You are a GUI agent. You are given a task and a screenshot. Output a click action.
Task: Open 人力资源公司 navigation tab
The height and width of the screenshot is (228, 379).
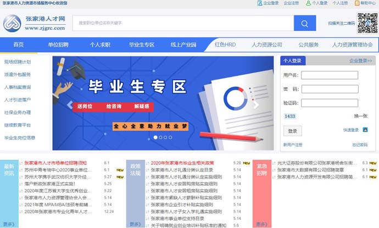coord(267,45)
